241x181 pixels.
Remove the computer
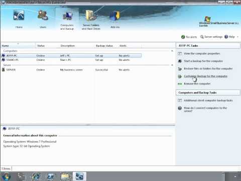click(197, 83)
